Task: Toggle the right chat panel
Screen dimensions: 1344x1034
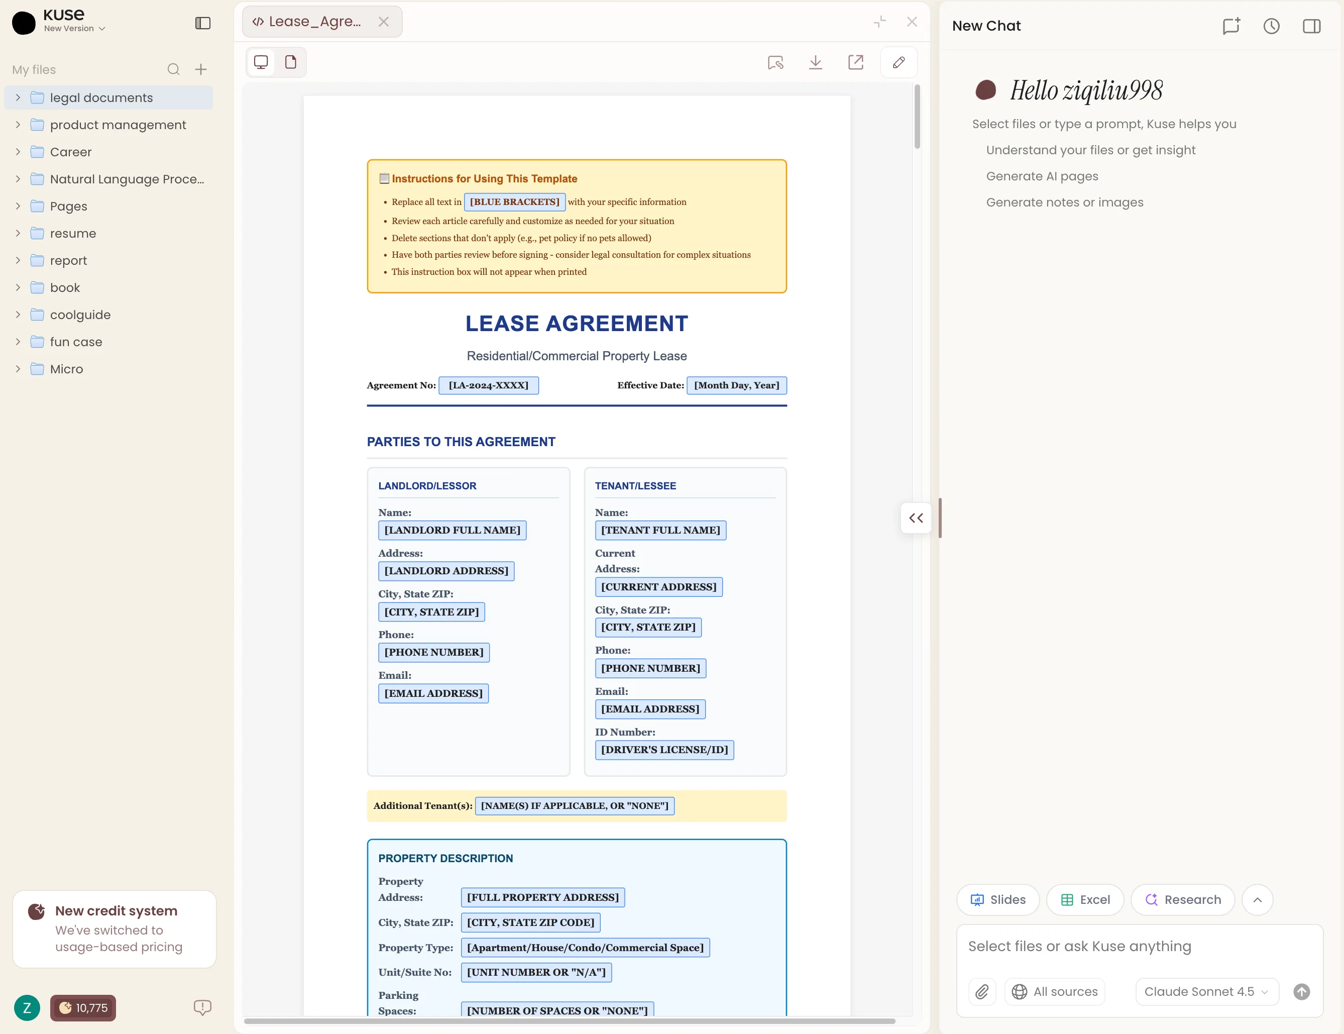Action: pyautogui.click(x=1311, y=26)
